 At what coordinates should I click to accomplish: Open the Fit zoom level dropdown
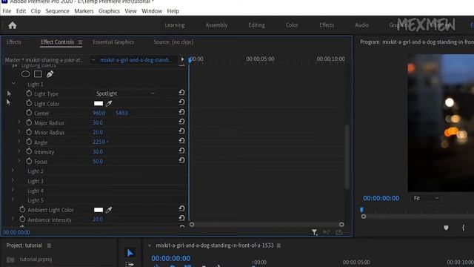coord(426,198)
